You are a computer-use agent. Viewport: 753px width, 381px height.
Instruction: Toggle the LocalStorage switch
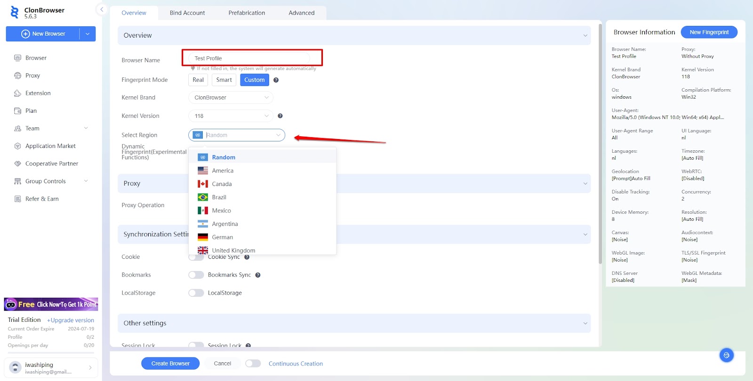196,293
